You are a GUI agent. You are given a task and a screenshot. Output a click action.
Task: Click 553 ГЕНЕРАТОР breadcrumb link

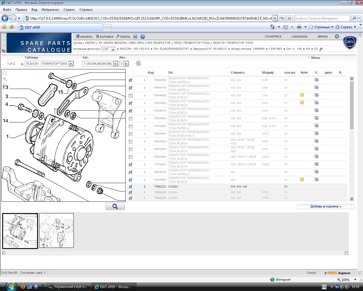[x=159, y=43]
